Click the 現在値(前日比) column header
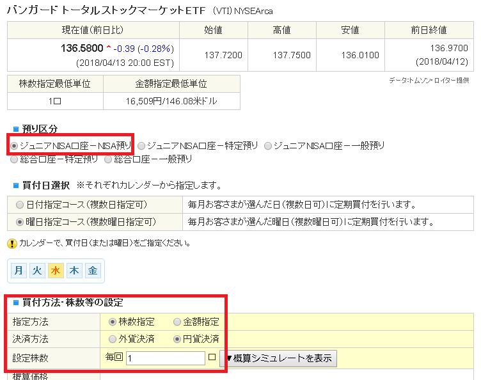 93,30
